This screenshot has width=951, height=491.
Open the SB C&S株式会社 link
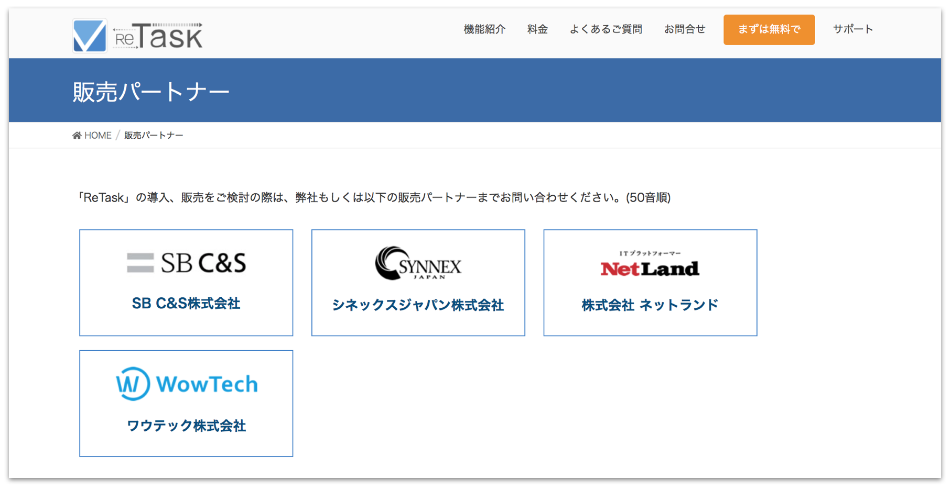click(186, 304)
